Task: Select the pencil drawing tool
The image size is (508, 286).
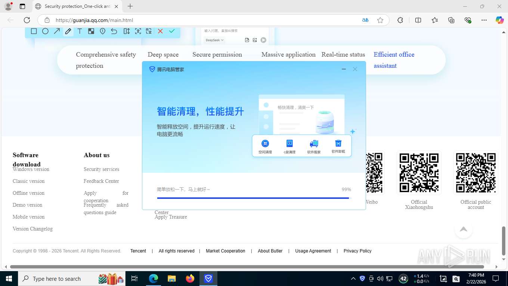Action: [x=68, y=31]
